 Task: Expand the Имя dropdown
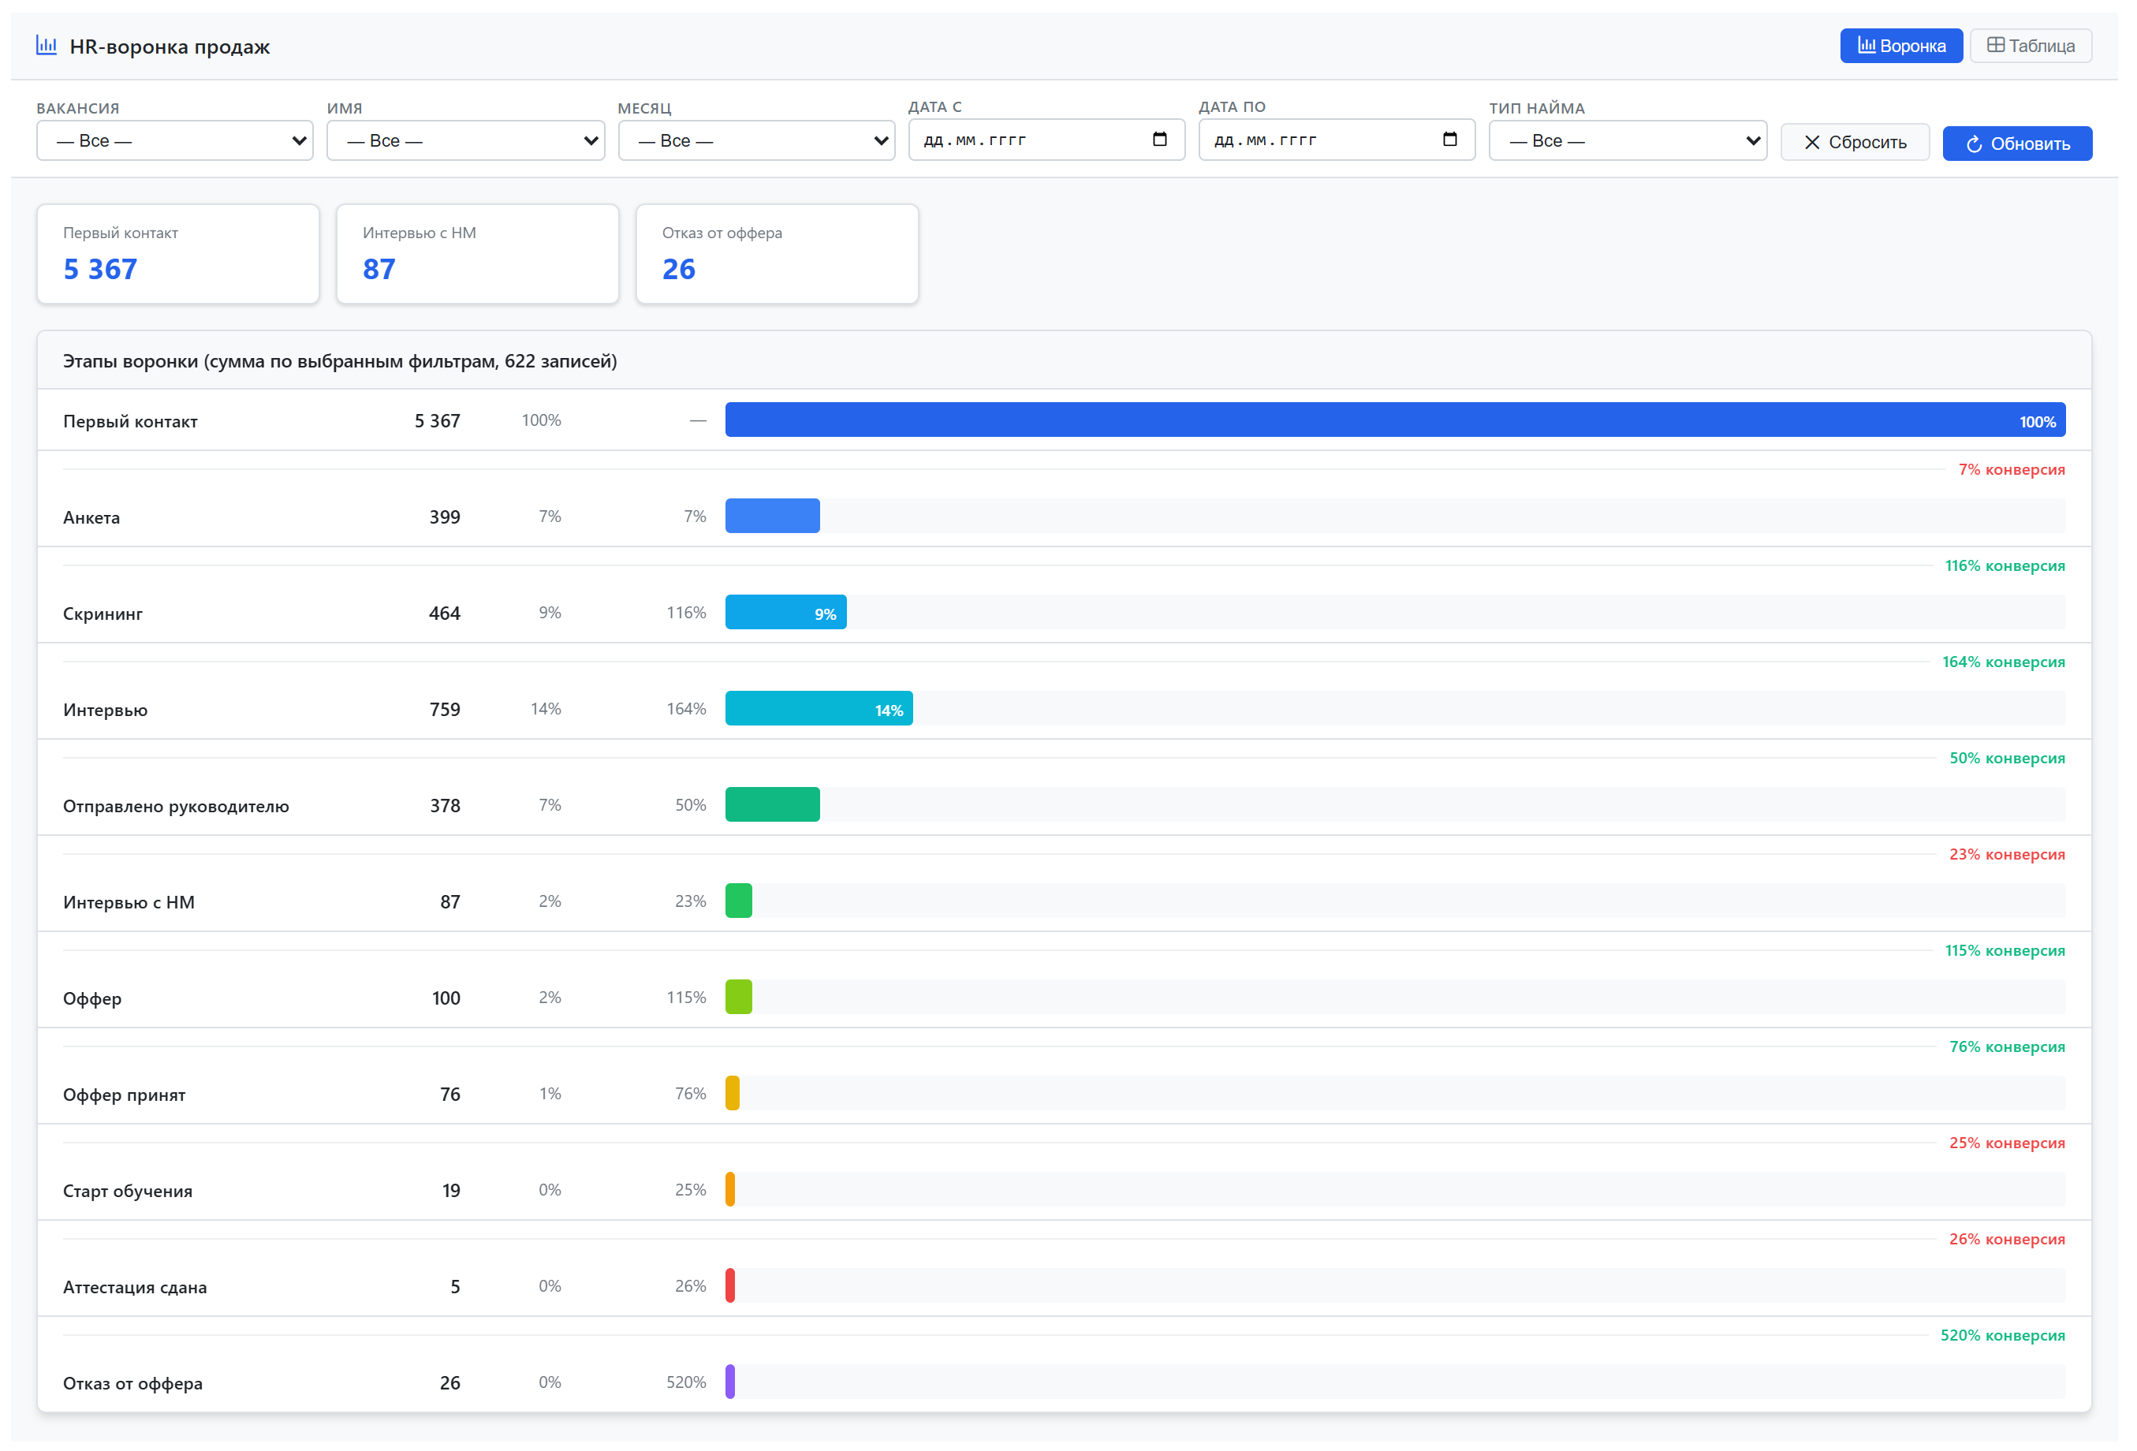(465, 140)
